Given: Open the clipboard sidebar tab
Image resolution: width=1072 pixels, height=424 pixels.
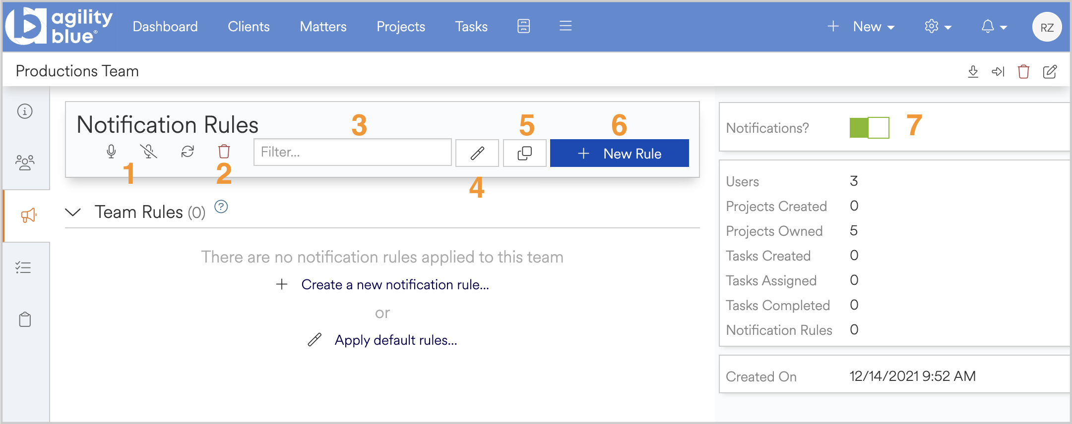Looking at the screenshot, I should [25, 319].
